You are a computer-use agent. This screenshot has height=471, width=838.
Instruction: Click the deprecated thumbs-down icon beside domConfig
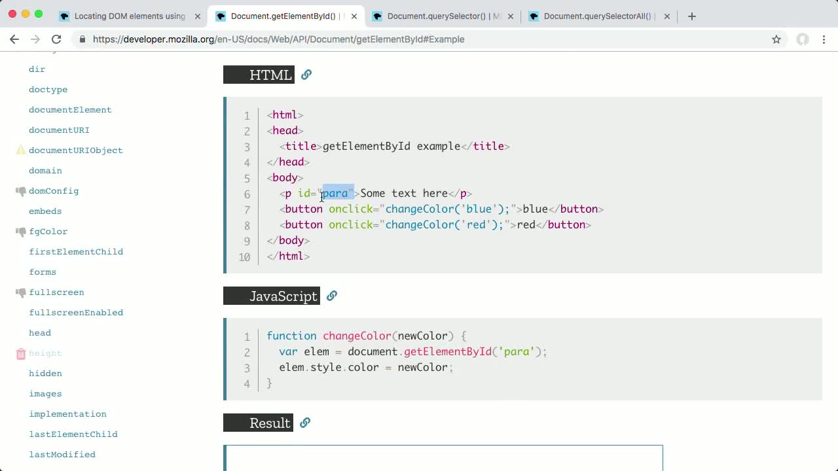pos(20,191)
